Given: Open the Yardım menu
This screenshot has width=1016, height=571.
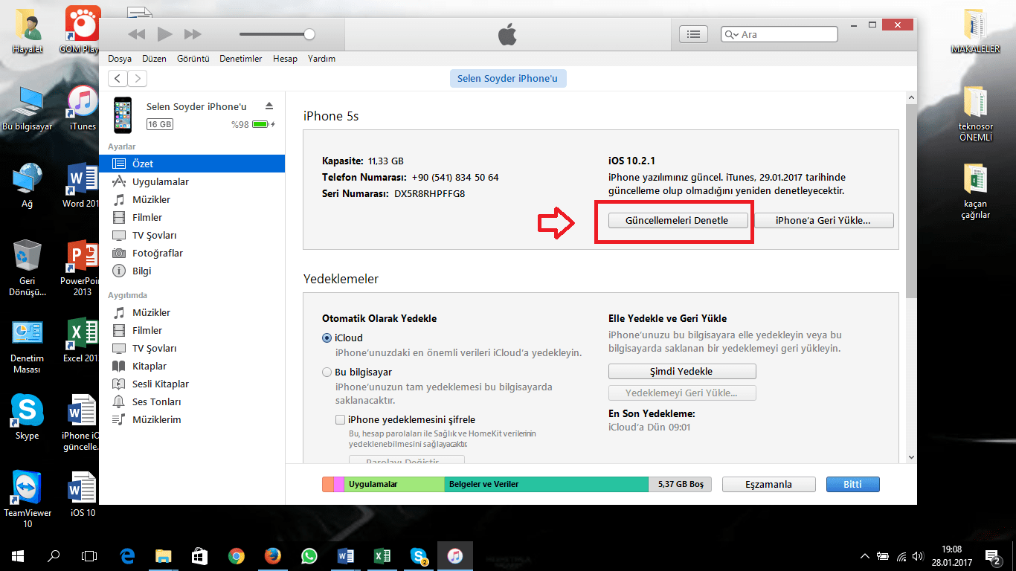Looking at the screenshot, I should pos(321,59).
